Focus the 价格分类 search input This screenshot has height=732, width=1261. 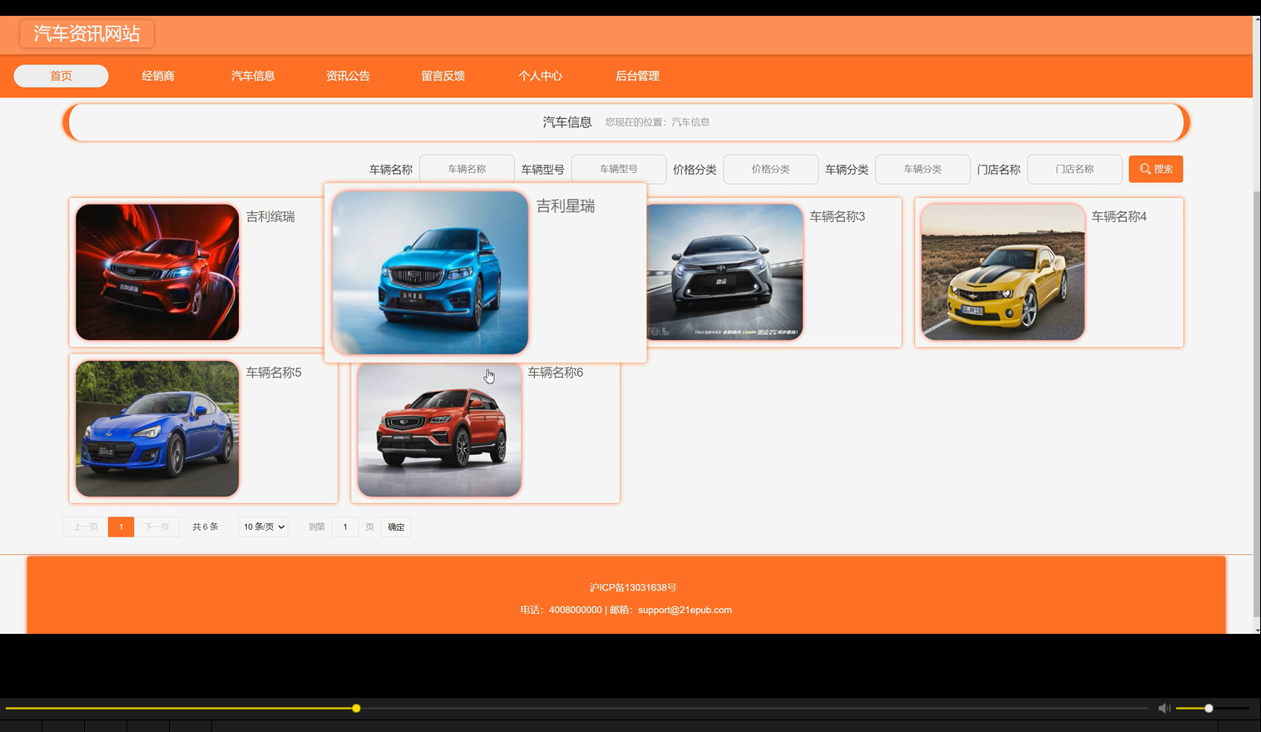[771, 169]
